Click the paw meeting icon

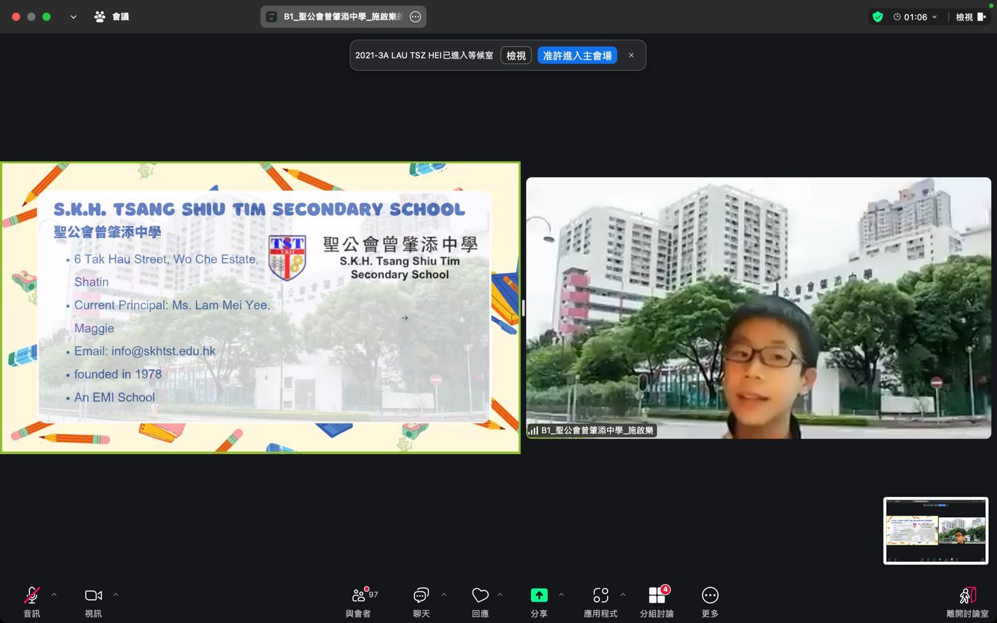tap(100, 17)
